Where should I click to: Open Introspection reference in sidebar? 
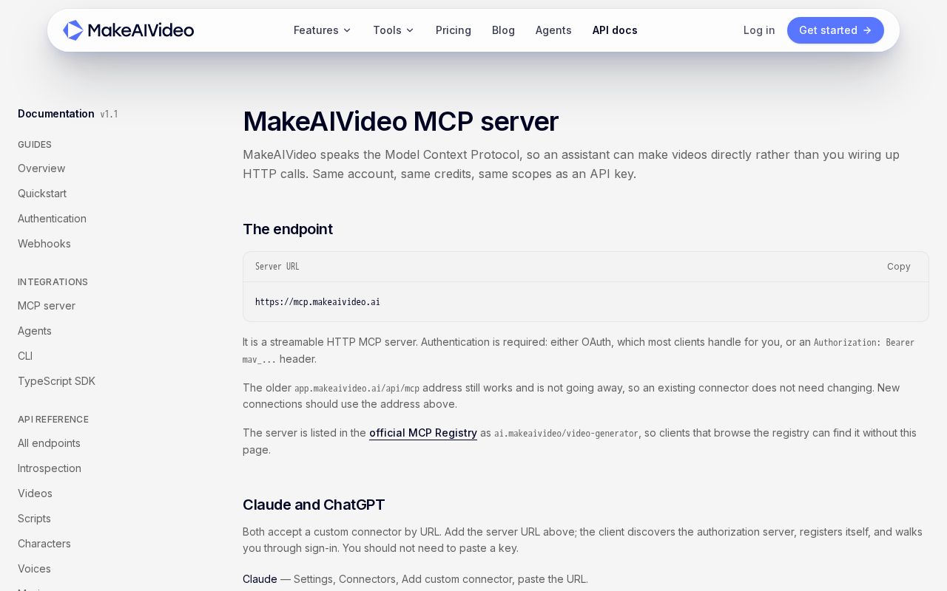[x=50, y=468]
